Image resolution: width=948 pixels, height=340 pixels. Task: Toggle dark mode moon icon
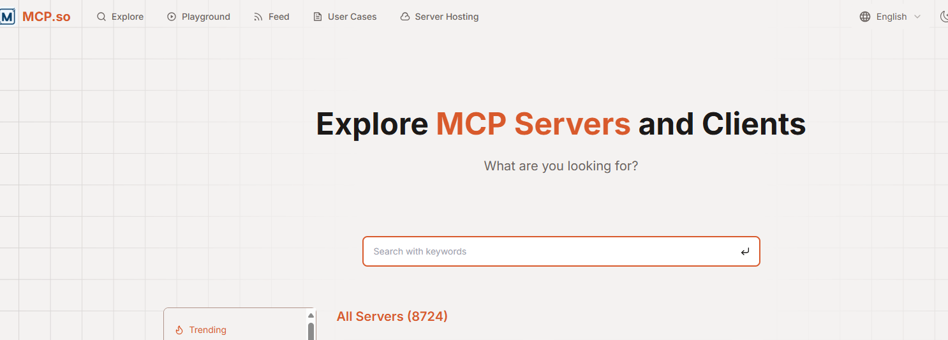[944, 17]
